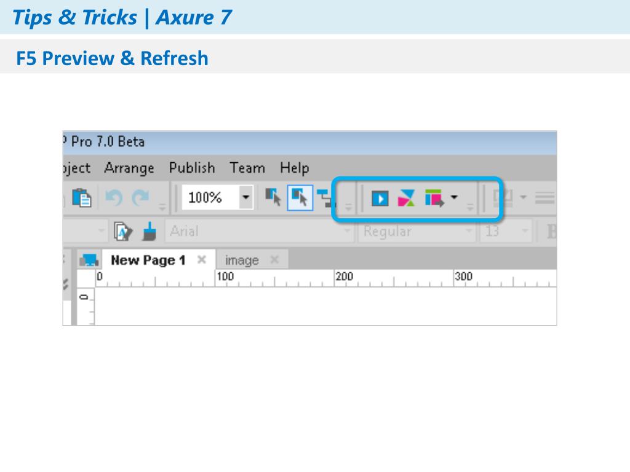Select the connector mode tool icon
The height and width of the screenshot is (472, 630).
pyautogui.click(x=326, y=199)
